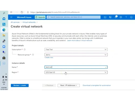Go to Virtual networks breadcrumb
This screenshot has height=101, width=135.
tap(29, 22)
